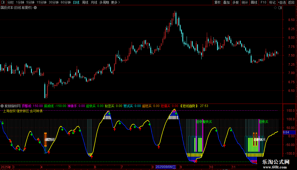
Task: Expand the 更多 periods menu
Action: 115,3
